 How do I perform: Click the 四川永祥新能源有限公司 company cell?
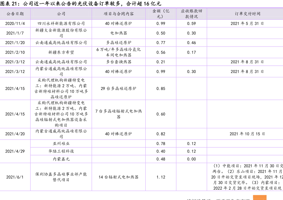coord(61,24)
